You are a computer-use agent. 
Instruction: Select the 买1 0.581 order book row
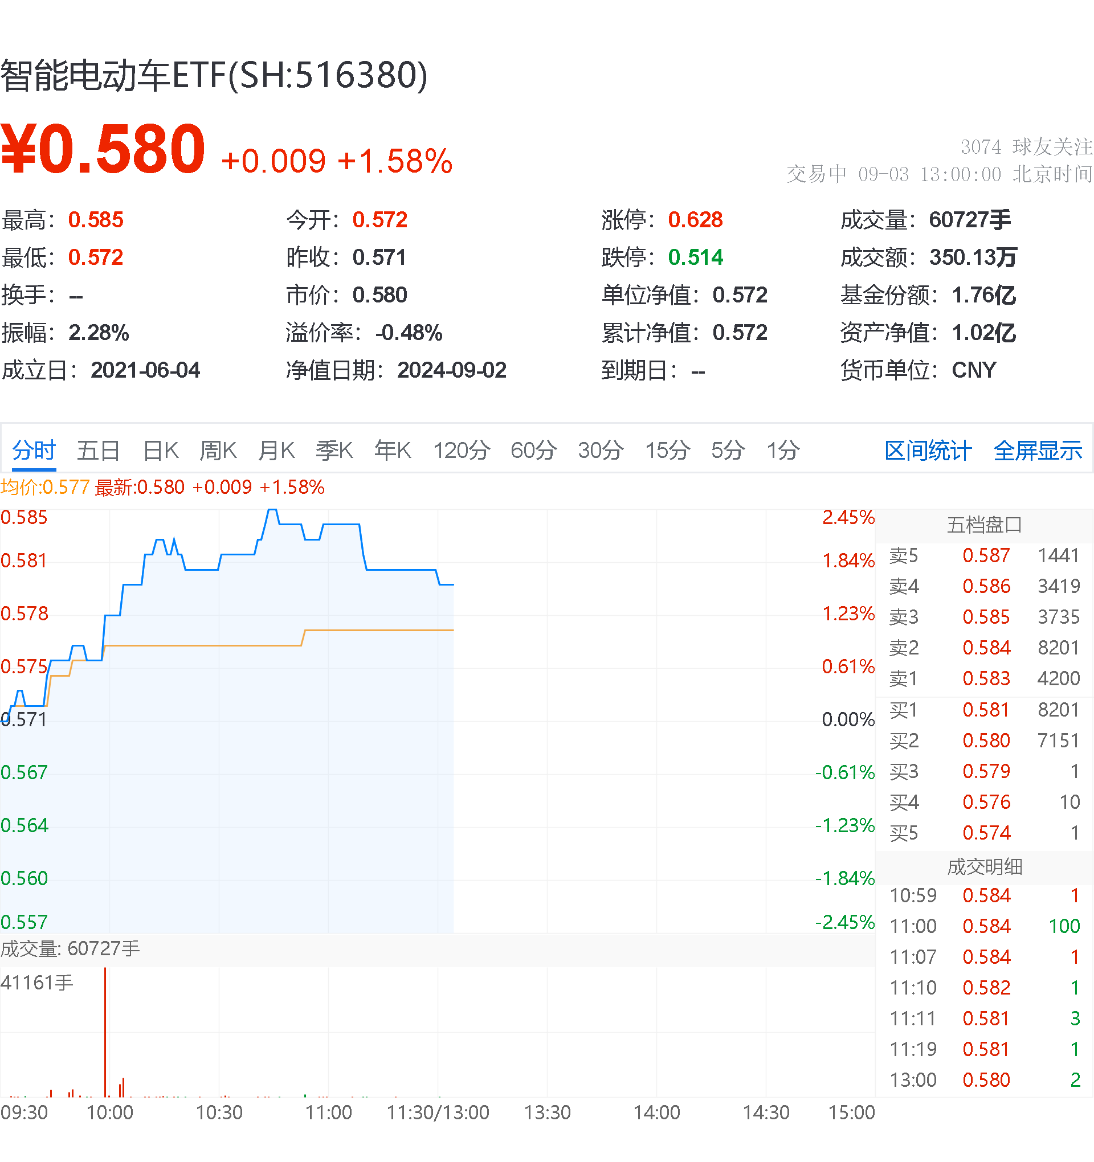(x=984, y=710)
